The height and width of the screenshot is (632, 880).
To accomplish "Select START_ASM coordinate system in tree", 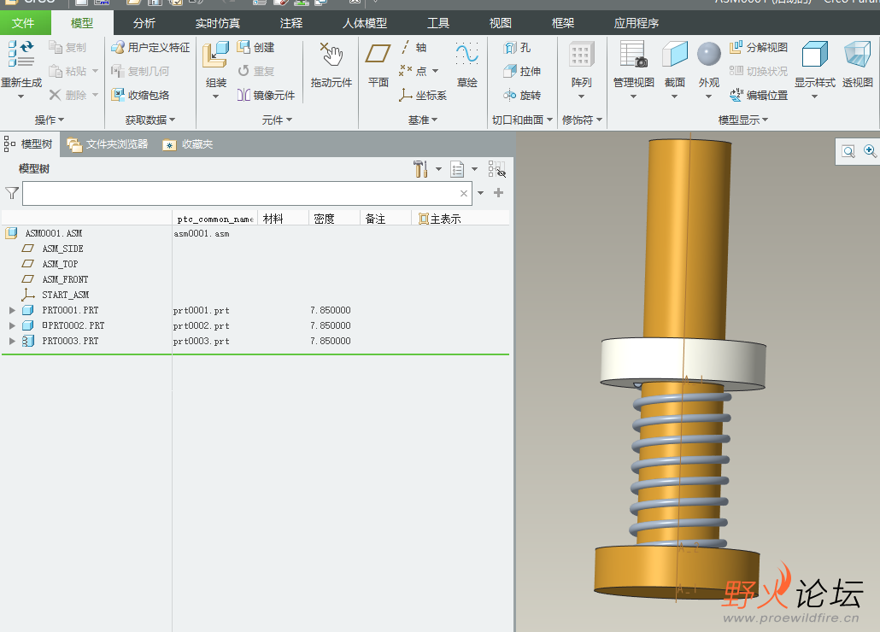I will 65,295.
